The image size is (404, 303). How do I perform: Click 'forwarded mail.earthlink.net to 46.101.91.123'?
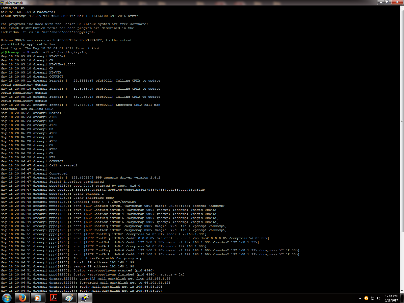pyautogui.click(x=125, y=283)
